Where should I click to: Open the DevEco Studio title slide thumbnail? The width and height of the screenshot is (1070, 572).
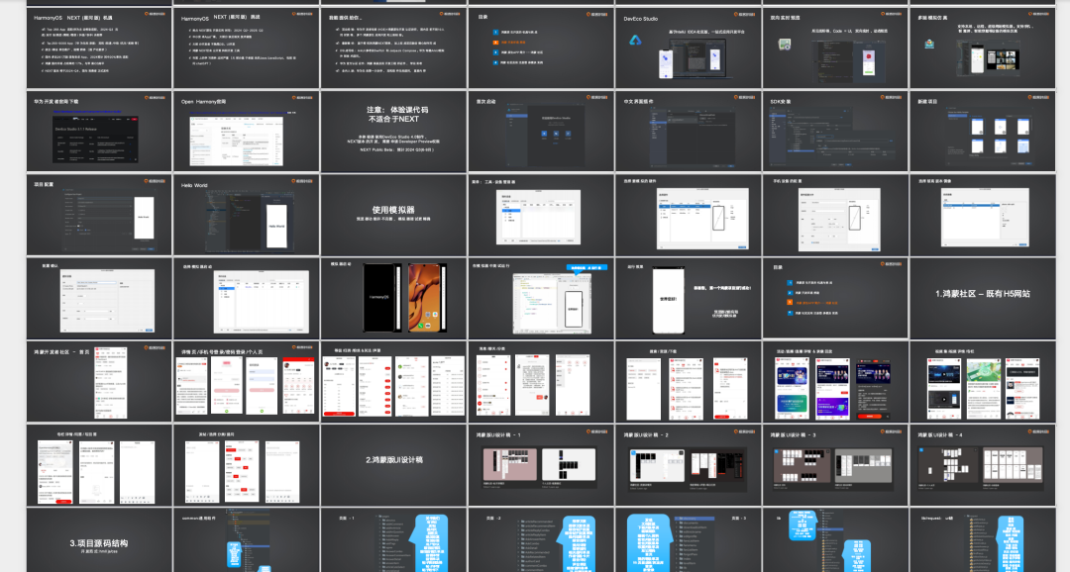[688, 48]
